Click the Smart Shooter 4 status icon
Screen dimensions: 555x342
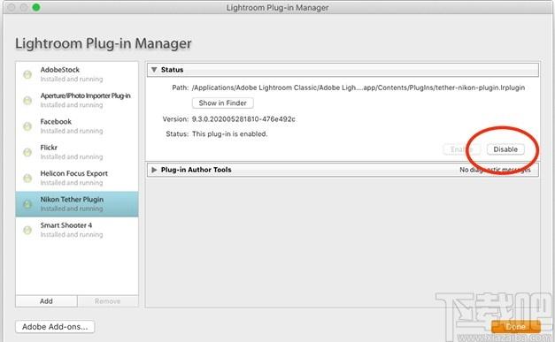27,230
